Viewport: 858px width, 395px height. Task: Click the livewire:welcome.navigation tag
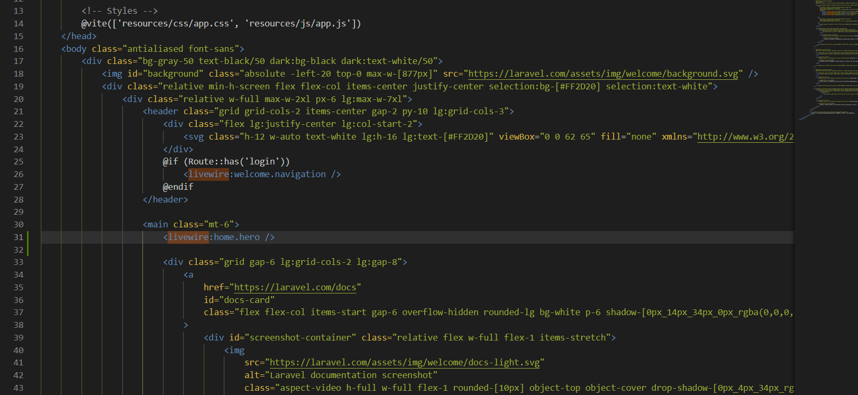pos(262,174)
